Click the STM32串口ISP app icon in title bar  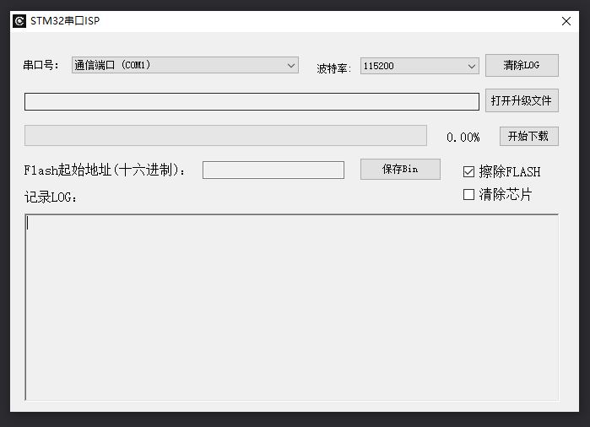19,21
